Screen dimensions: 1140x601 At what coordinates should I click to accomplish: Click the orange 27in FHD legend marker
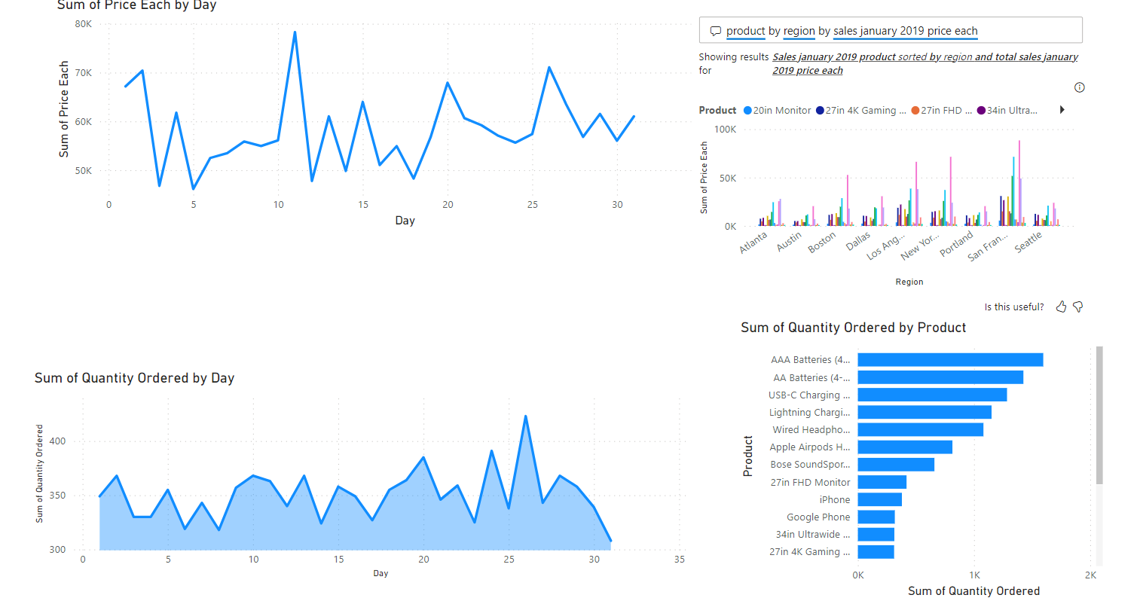(915, 111)
